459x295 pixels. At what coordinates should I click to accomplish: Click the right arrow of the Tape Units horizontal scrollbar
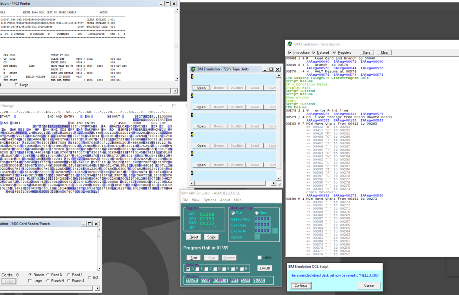(273, 183)
